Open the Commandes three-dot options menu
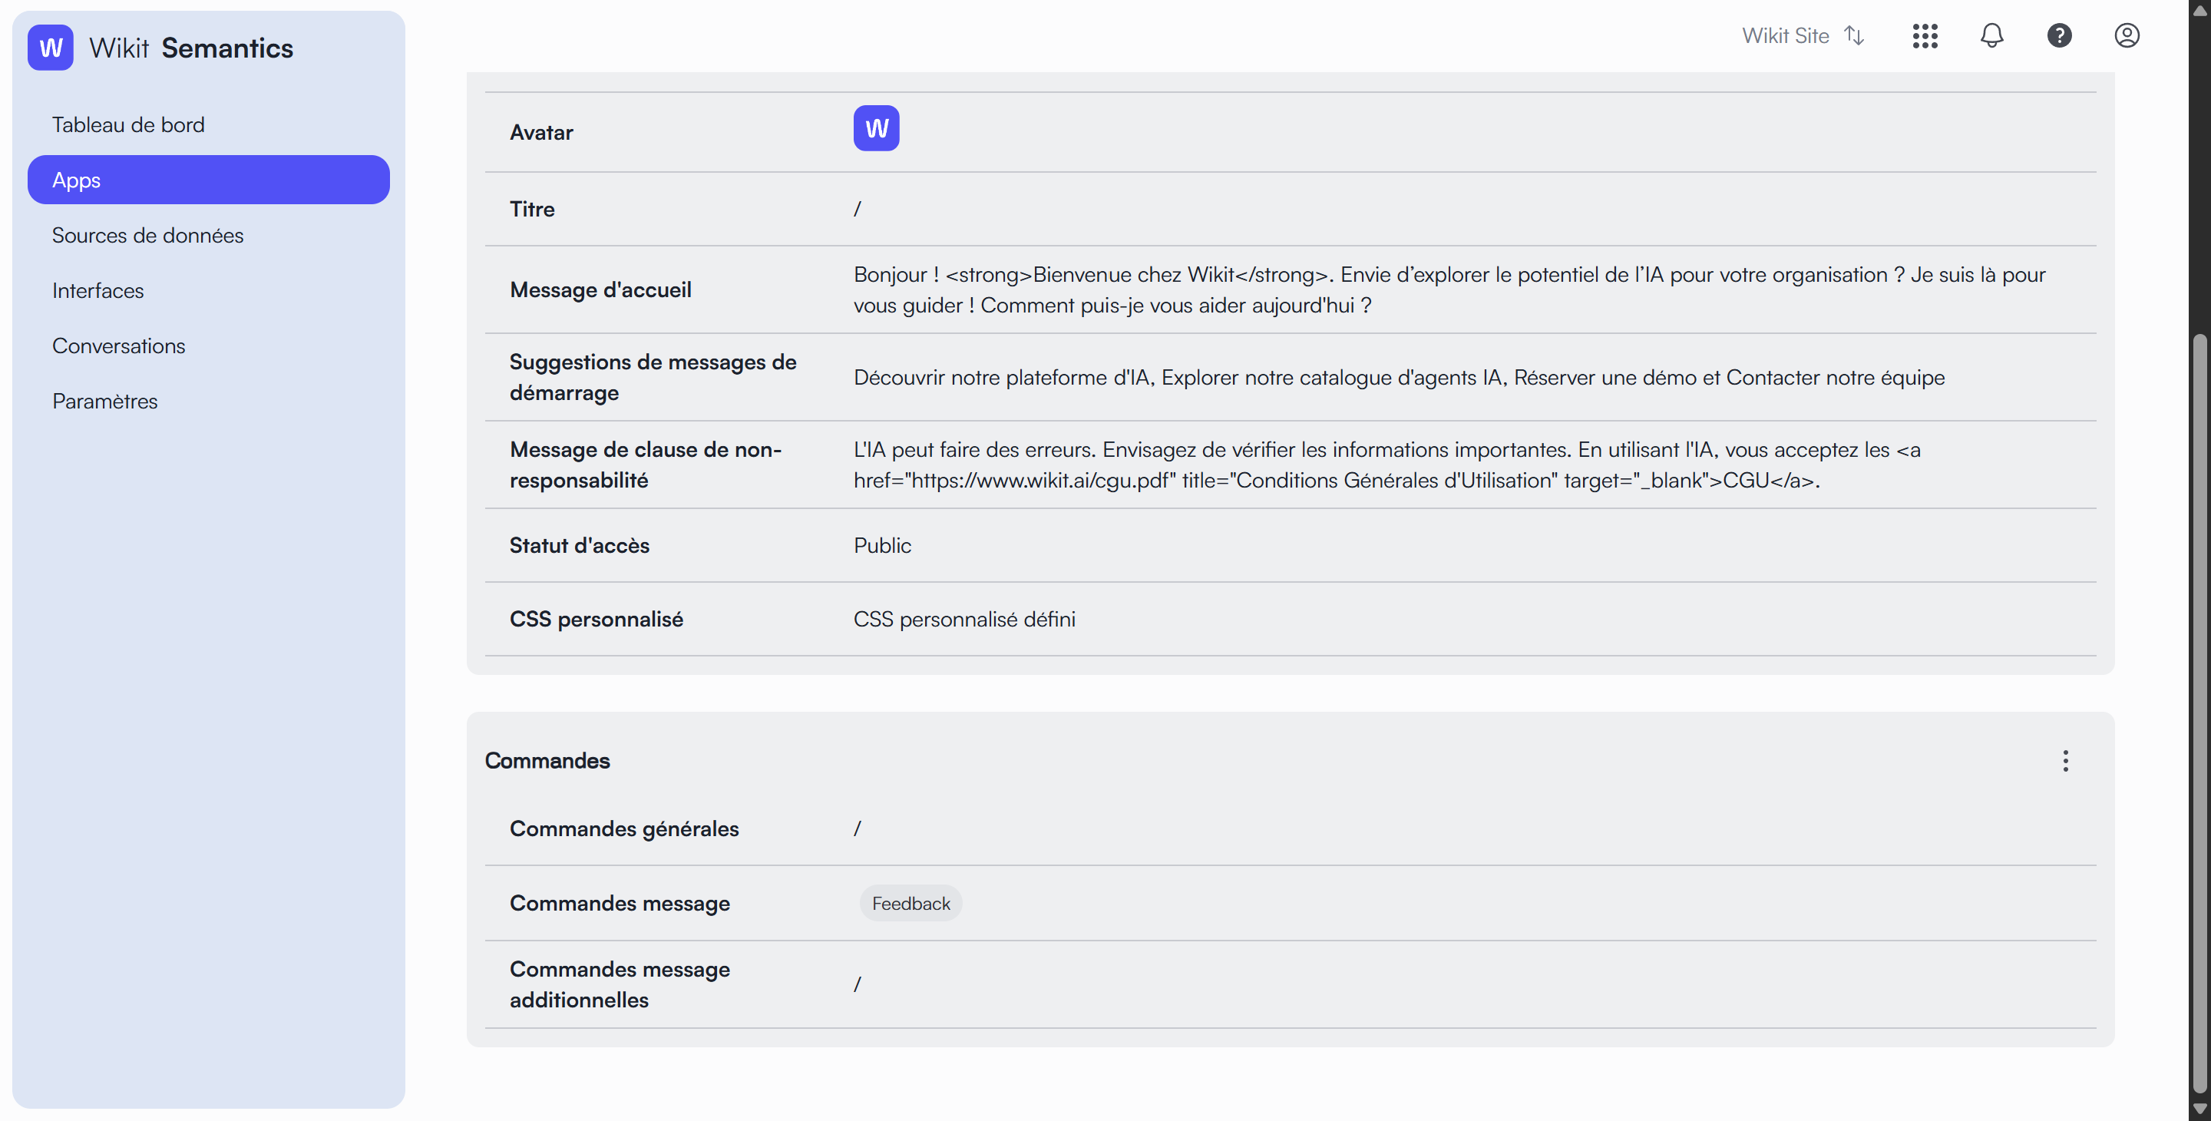Screen dimensions: 2211x1121 [2066, 762]
